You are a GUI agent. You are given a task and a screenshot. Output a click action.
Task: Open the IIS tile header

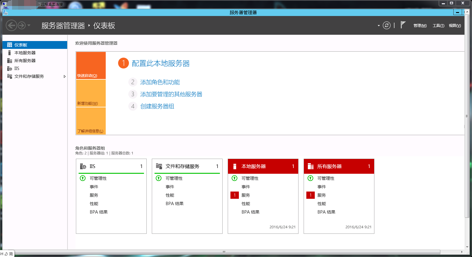coord(111,166)
